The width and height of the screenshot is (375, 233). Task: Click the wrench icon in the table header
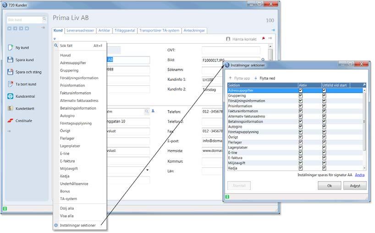tap(364, 85)
